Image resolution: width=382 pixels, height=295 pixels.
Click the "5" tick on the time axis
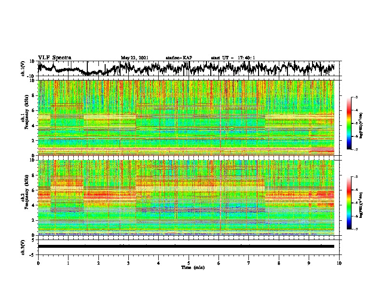[x=189, y=263]
